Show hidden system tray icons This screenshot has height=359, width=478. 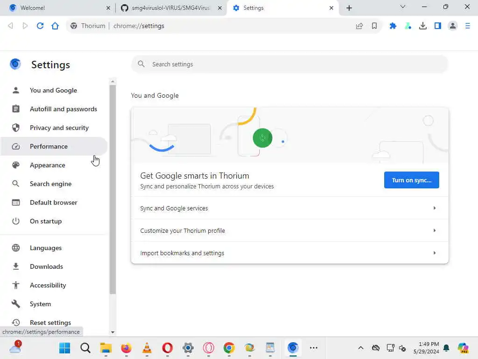click(x=361, y=348)
